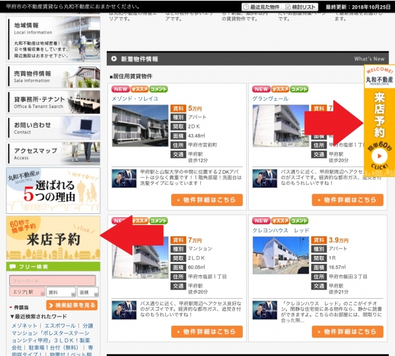Screen dimensions: 395x356
Task: Click the staff comment avatar on グランヴェール
Action: tap(265, 178)
